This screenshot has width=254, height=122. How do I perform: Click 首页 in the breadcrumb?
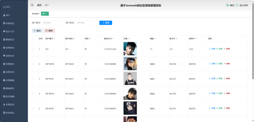pos(39,5)
